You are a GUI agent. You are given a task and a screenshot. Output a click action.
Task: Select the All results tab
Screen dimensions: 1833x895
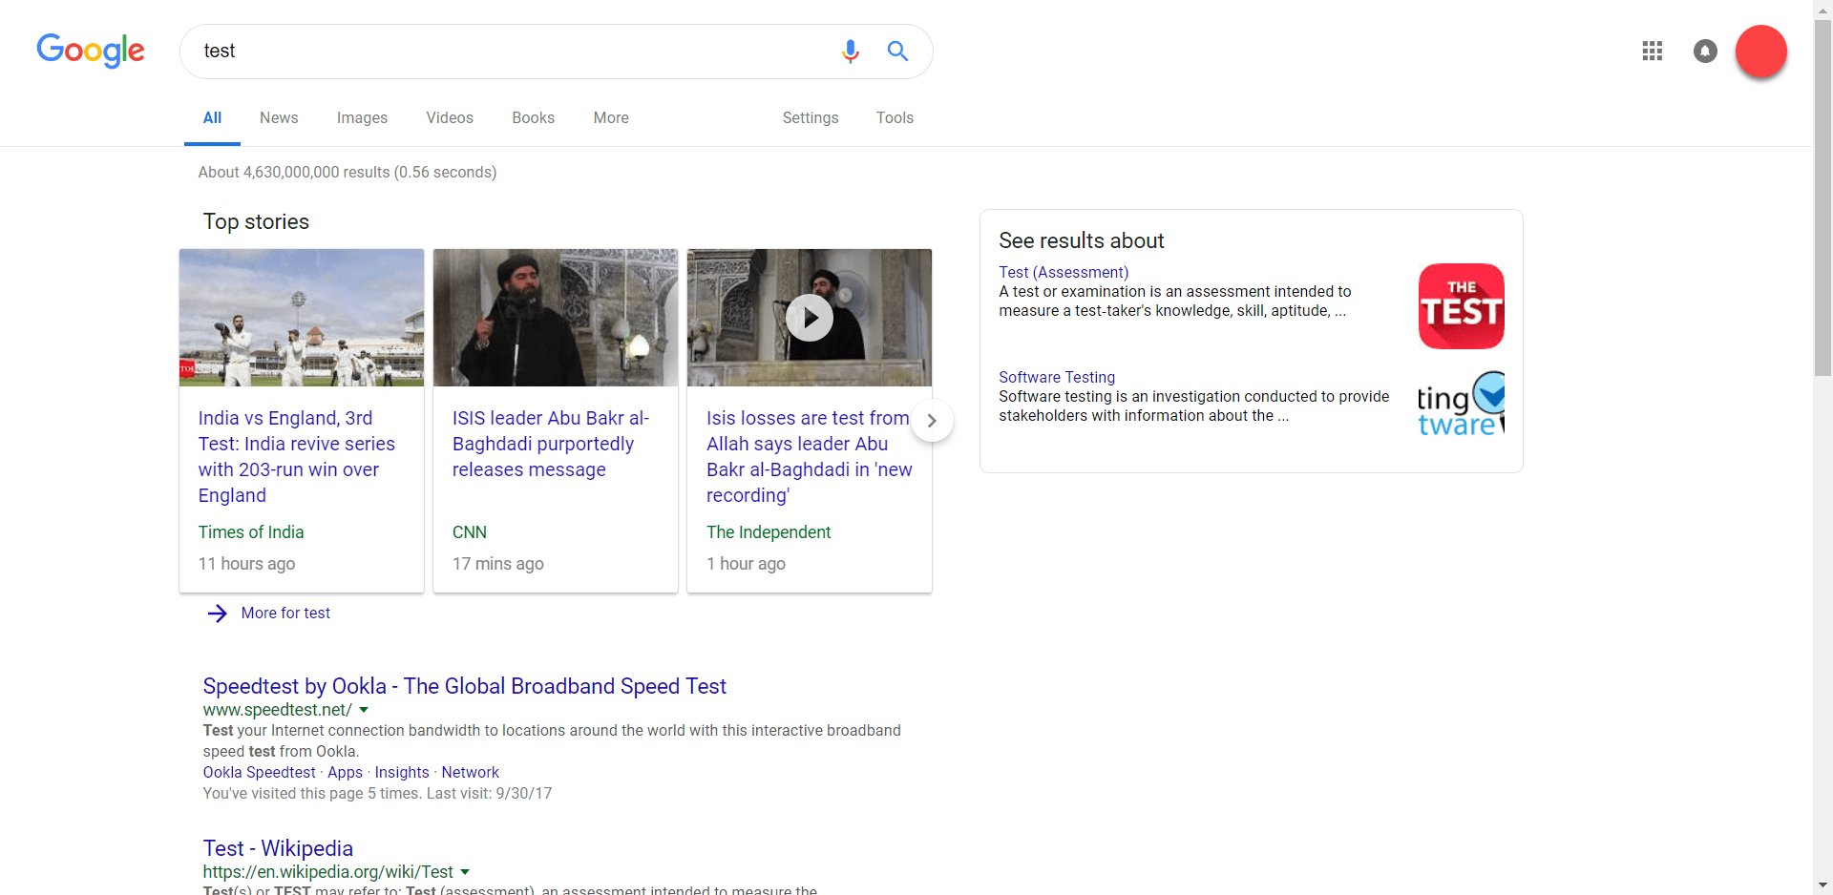pos(212,117)
